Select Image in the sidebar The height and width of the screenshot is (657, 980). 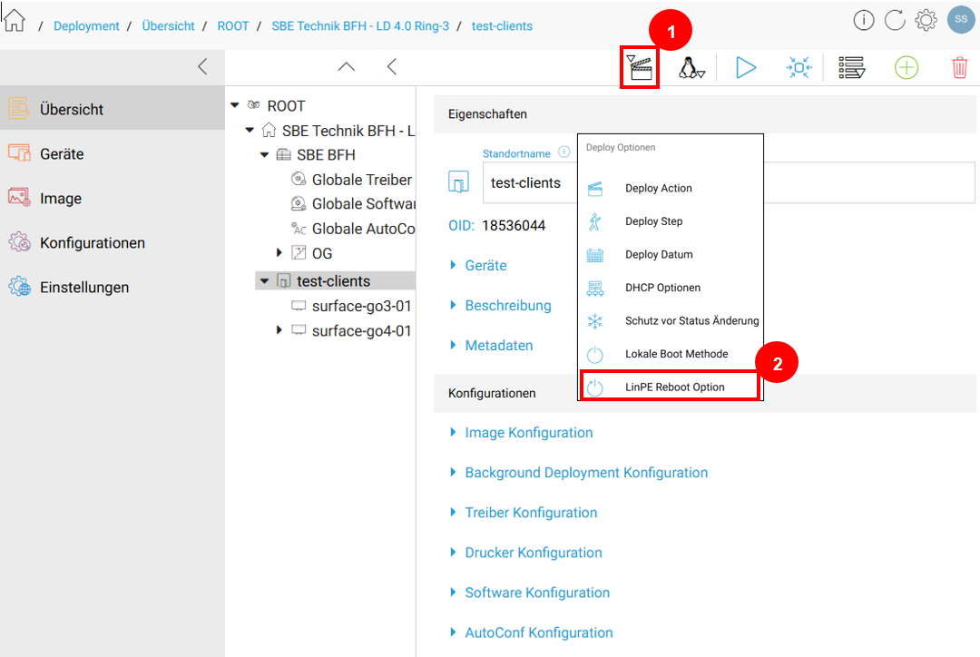113,198
